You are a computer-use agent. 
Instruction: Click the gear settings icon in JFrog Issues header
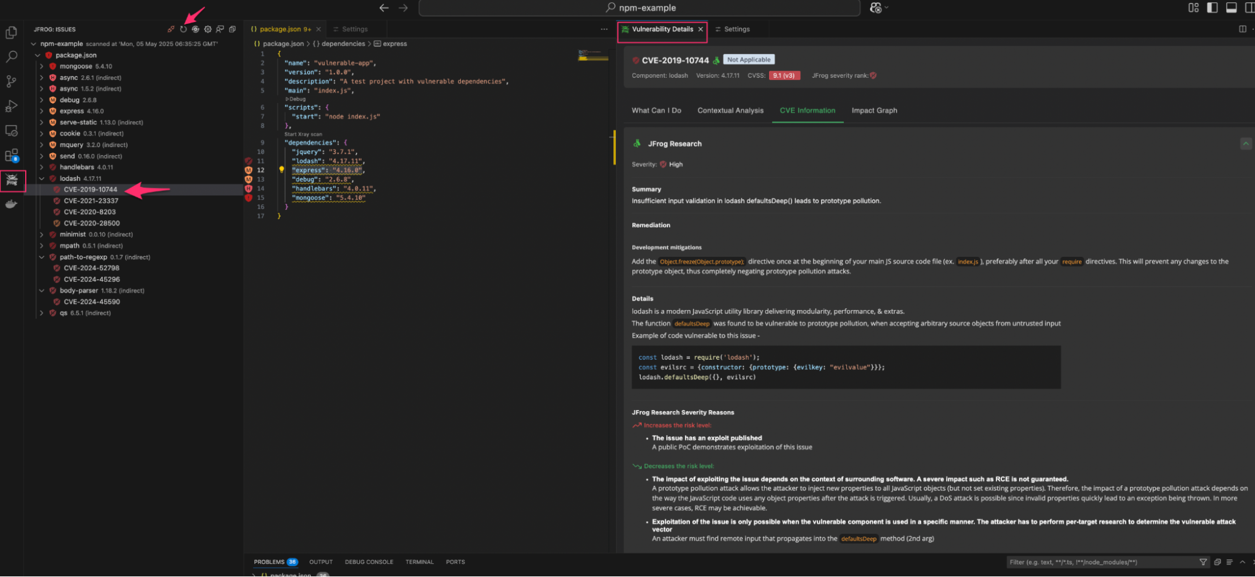tap(208, 29)
